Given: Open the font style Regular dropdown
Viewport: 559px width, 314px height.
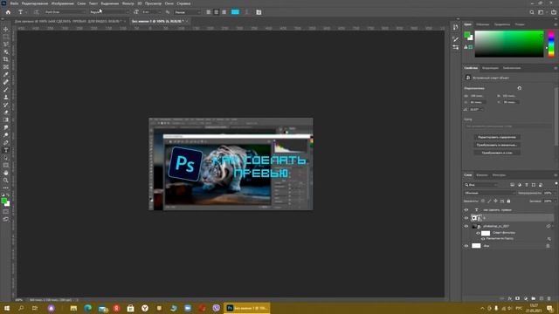Looking at the screenshot, I should pos(108,12).
